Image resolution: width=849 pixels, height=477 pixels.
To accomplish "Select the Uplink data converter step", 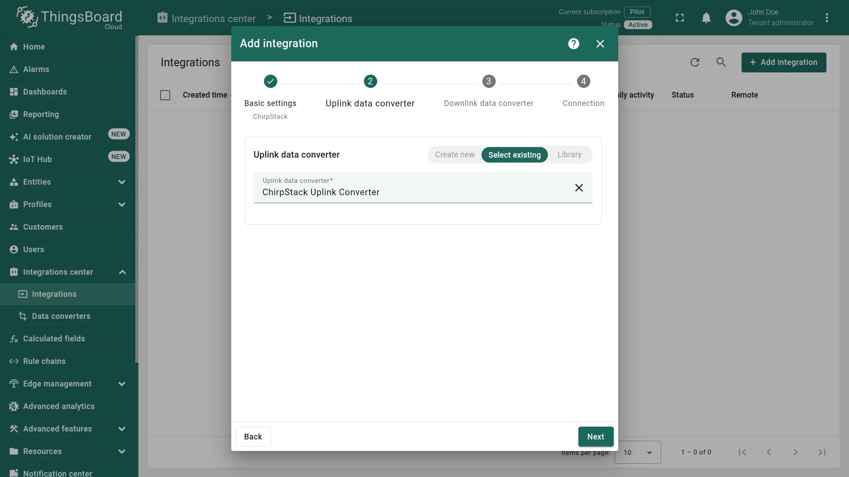I will point(370,92).
